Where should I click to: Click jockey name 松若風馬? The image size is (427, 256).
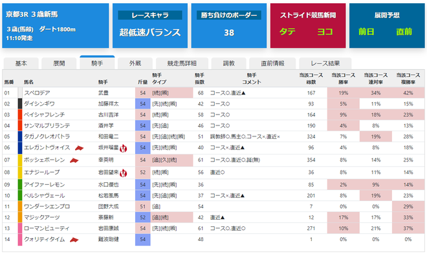109,196
